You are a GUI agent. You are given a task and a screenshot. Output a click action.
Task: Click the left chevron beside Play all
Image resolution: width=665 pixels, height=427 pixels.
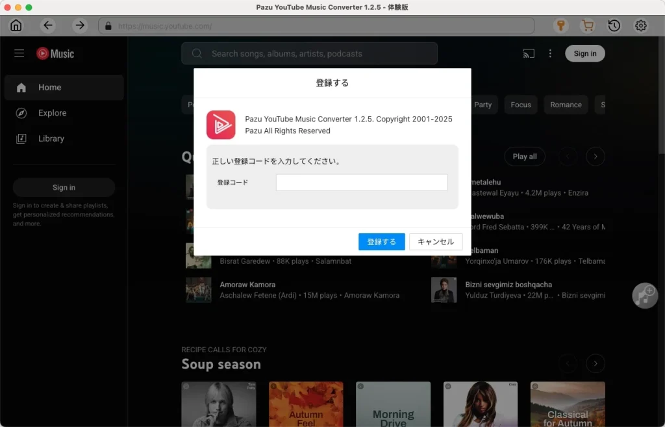pos(568,157)
